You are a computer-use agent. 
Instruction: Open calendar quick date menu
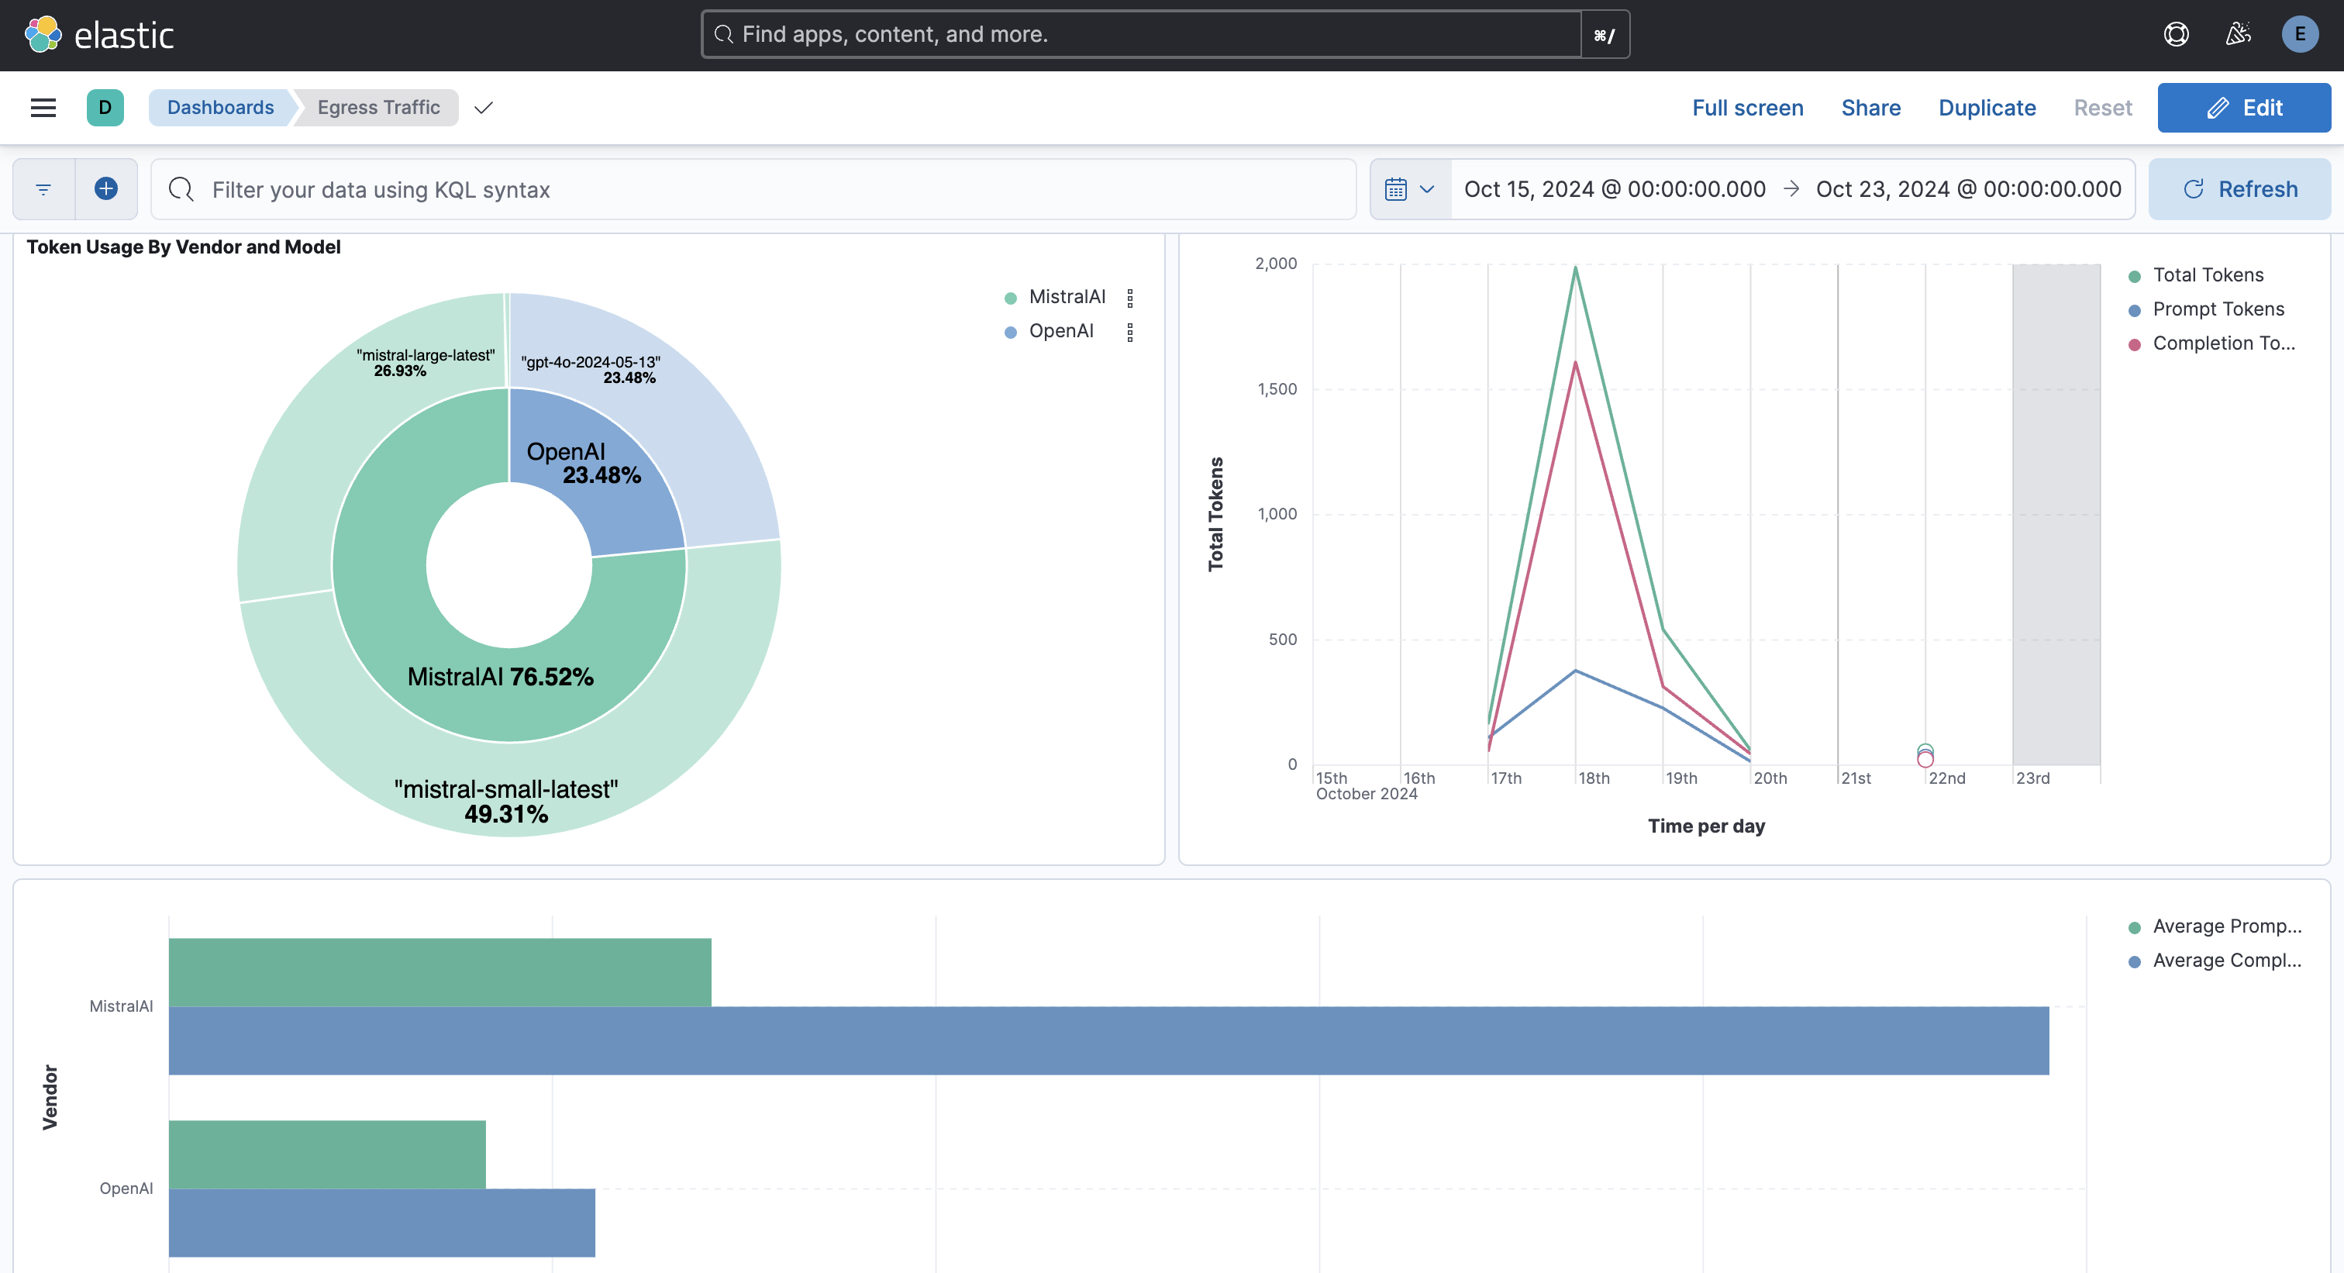[x=1409, y=189]
